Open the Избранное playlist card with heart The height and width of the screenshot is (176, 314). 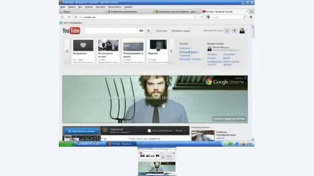click(83, 51)
